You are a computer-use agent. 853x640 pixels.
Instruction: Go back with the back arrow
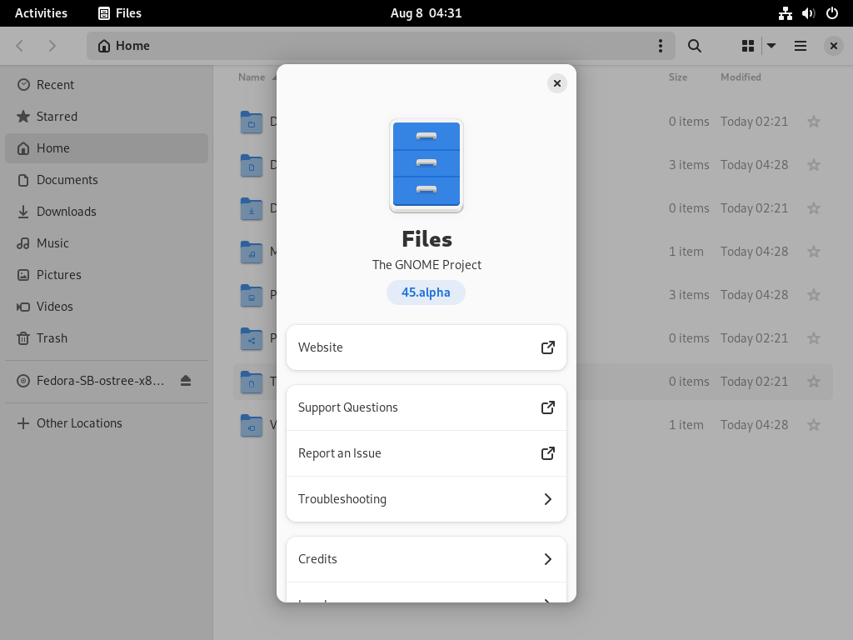(x=20, y=46)
